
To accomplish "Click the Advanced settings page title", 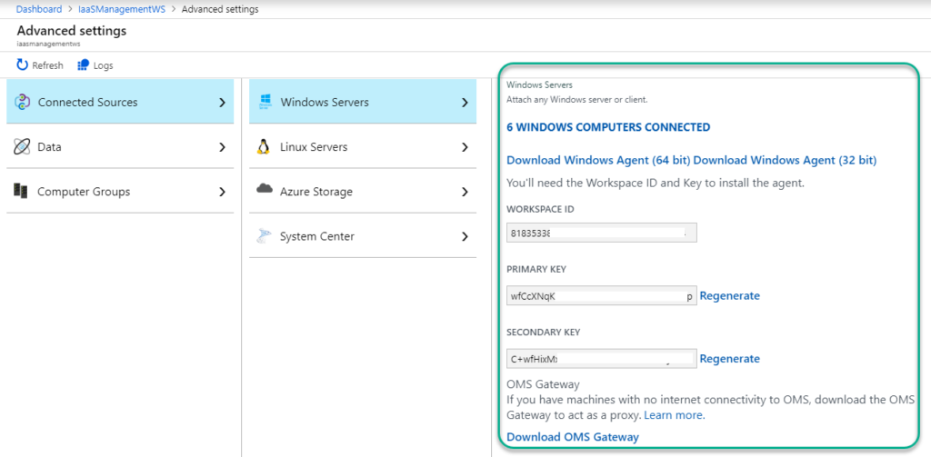I will click(71, 31).
